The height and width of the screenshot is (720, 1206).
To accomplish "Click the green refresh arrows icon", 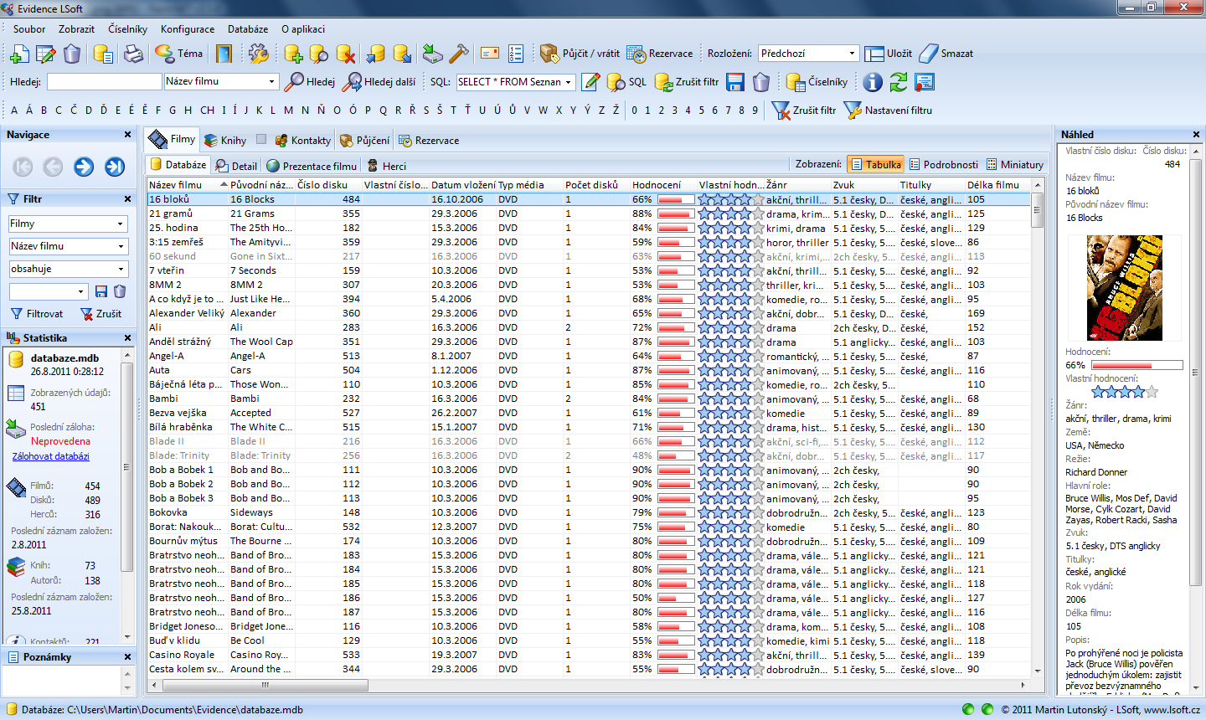I will [x=899, y=82].
